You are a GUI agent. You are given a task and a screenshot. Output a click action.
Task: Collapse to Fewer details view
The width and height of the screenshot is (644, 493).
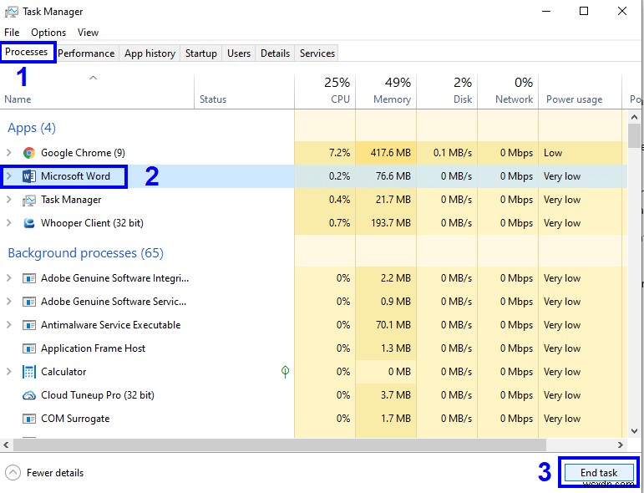click(44, 473)
